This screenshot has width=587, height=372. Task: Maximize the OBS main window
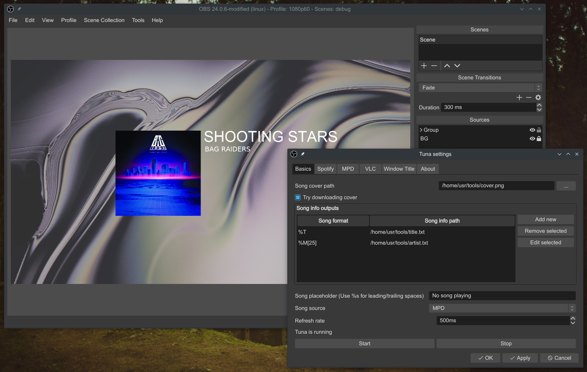tap(531, 9)
